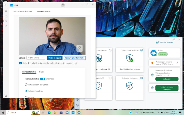Open the notification center icon
184x115 pixels.
pos(180,113)
